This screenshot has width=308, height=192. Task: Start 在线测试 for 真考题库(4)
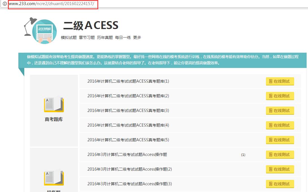click(x=280, y=125)
